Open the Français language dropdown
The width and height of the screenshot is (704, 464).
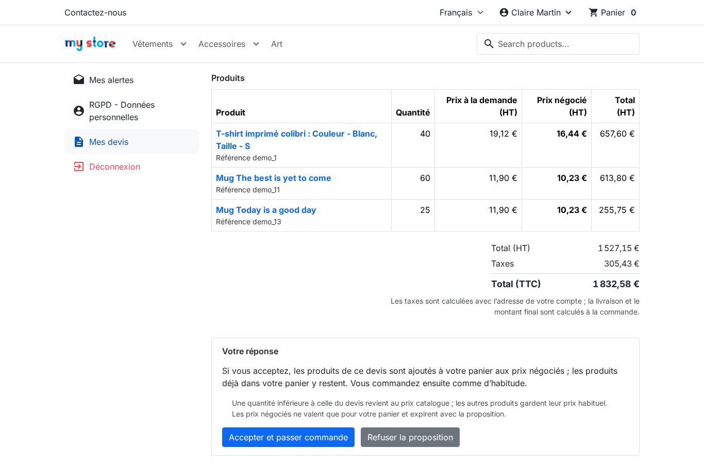point(462,12)
